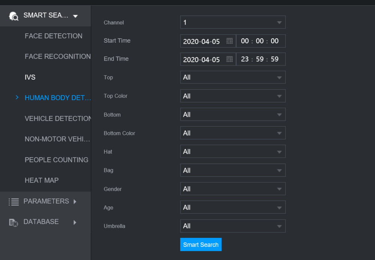Screen dimensions: 375x260
Task: Expand the Database section arrow
Action: pyautogui.click(x=75, y=223)
